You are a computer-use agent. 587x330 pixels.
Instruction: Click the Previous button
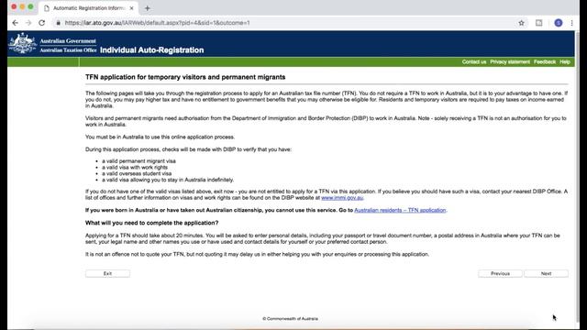(x=500, y=273)
